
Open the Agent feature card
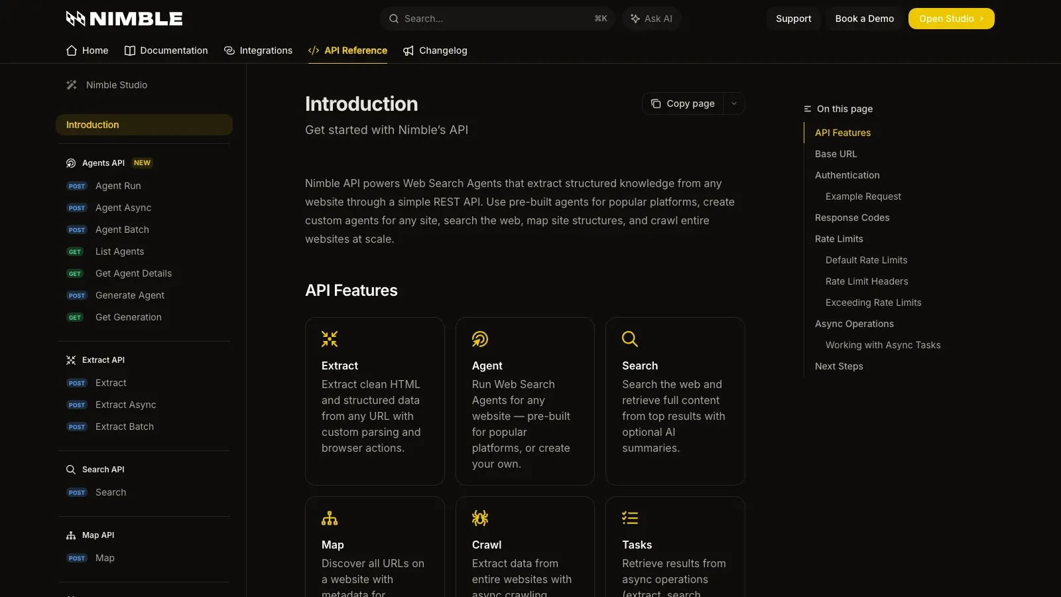click(525, 401)
